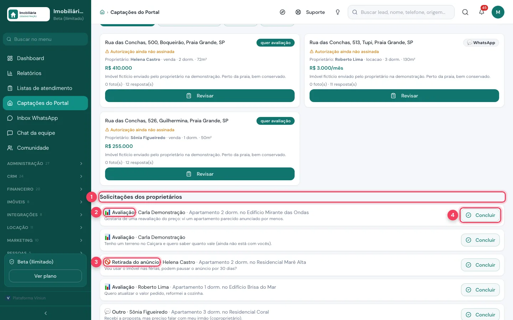Go to Relatórios in the sidebar

point(45,73)
